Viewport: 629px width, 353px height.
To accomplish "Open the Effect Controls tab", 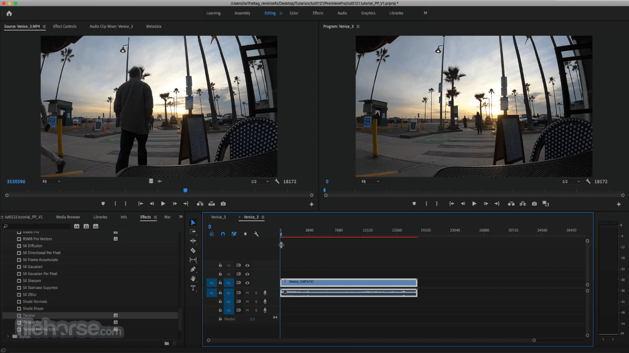I will point(64,27).
